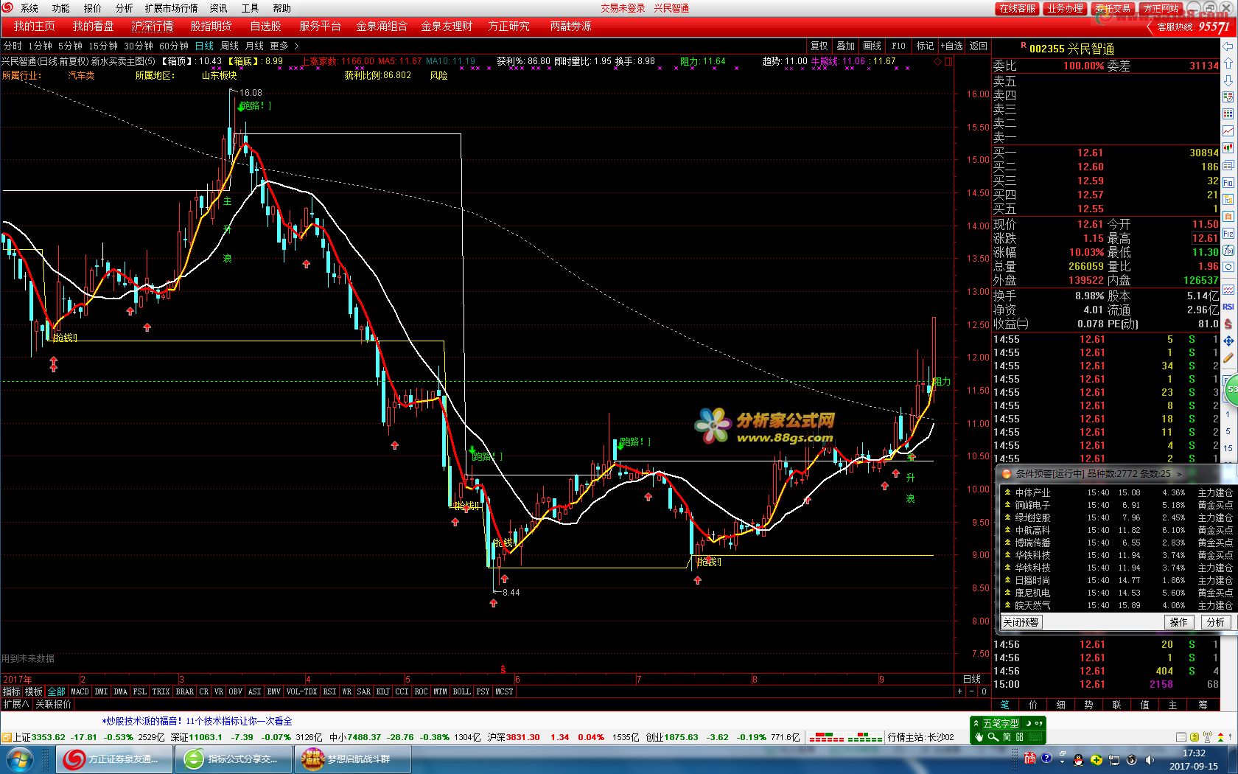
Task: Select the blue four-way move icon in sidebar
Action: coord(1228,341)
